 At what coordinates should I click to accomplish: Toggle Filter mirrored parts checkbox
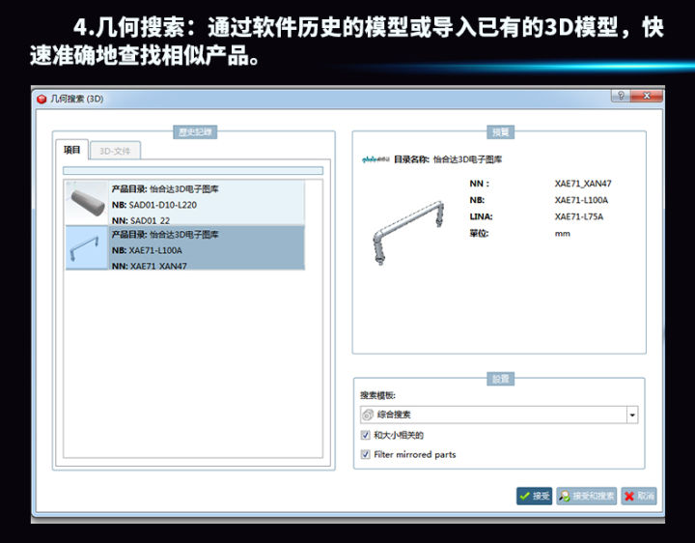365,454
